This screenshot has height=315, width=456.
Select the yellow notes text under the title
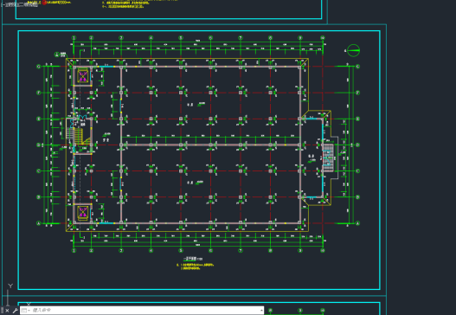(196, 267)
